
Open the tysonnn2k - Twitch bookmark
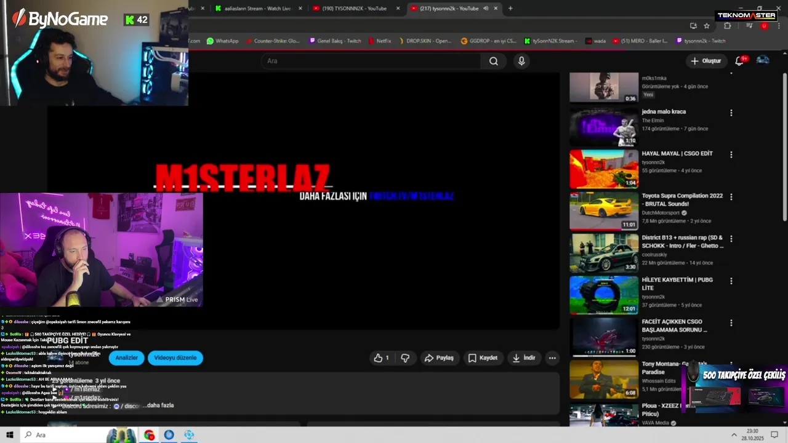point(701,41)
